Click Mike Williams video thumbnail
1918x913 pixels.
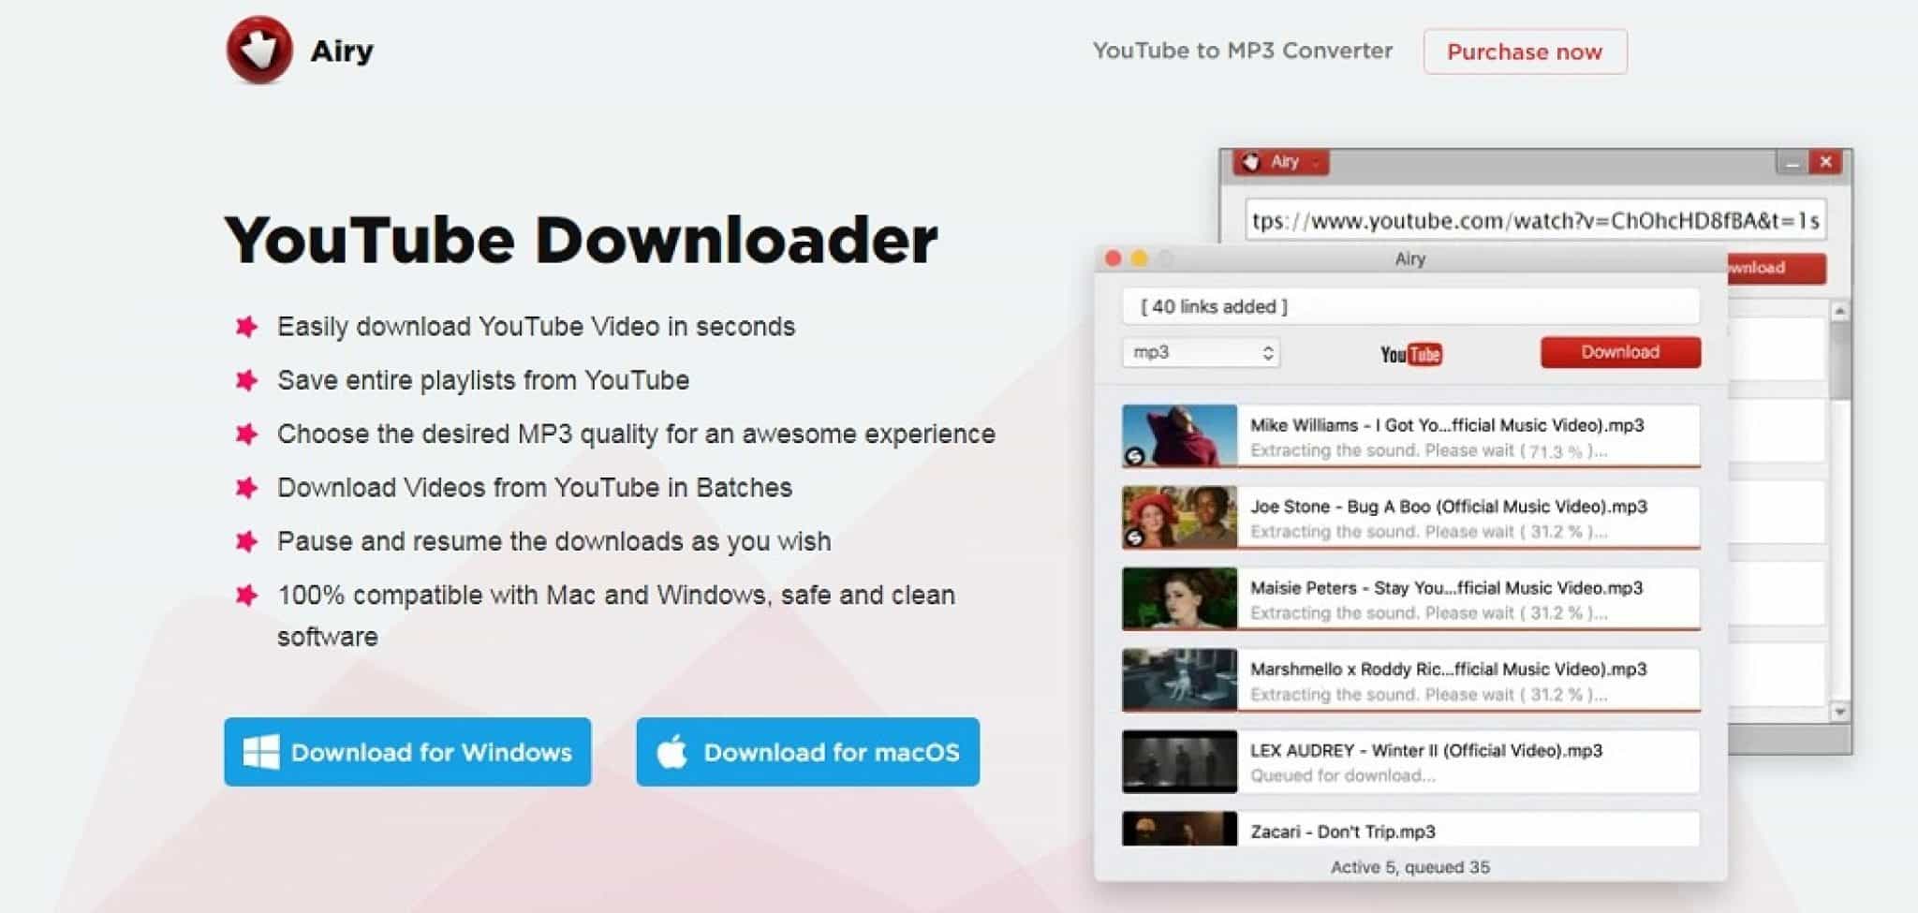(x=1179, y=435)
